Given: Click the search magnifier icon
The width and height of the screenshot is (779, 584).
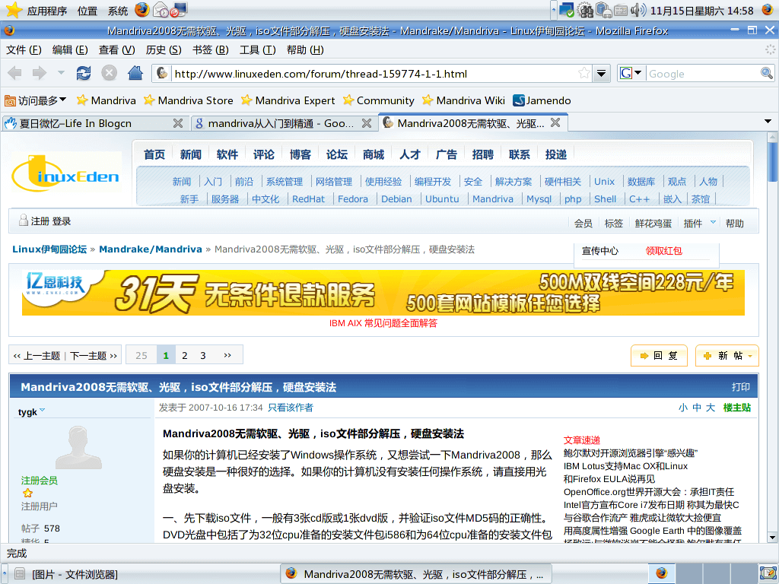Looking at the screenshot, I should [767, 74].
